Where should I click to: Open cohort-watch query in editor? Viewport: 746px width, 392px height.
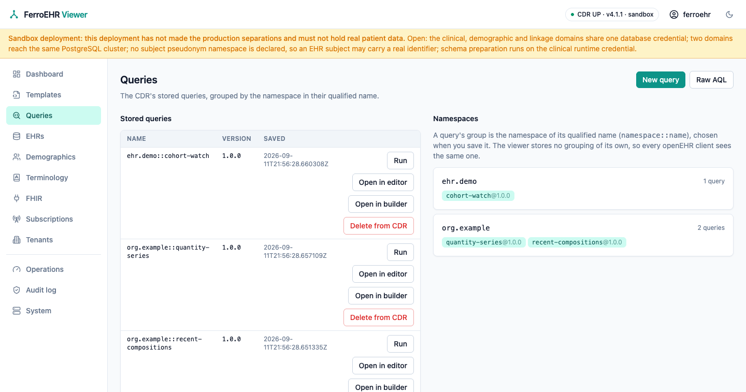point(383,182)
